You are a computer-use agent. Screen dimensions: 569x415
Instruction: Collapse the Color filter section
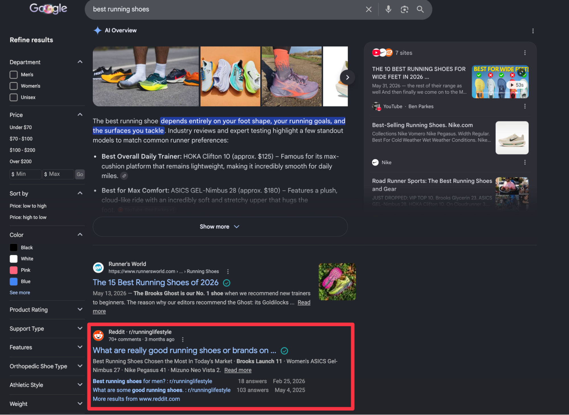pos(80,235)
